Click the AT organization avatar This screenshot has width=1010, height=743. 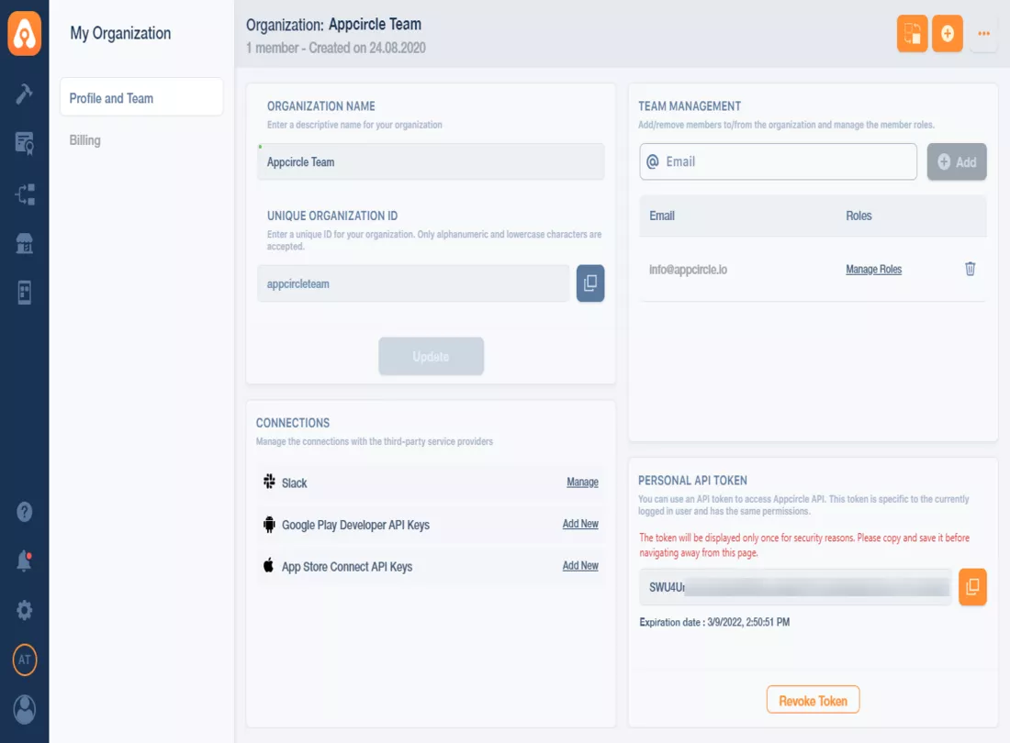pos(25,660)
